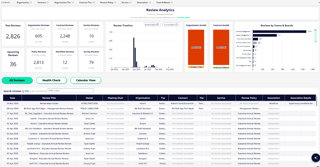The width and height of the screenshot is (320, 167).
Task: Open the end date calendar icon
Action: (177, 25)
